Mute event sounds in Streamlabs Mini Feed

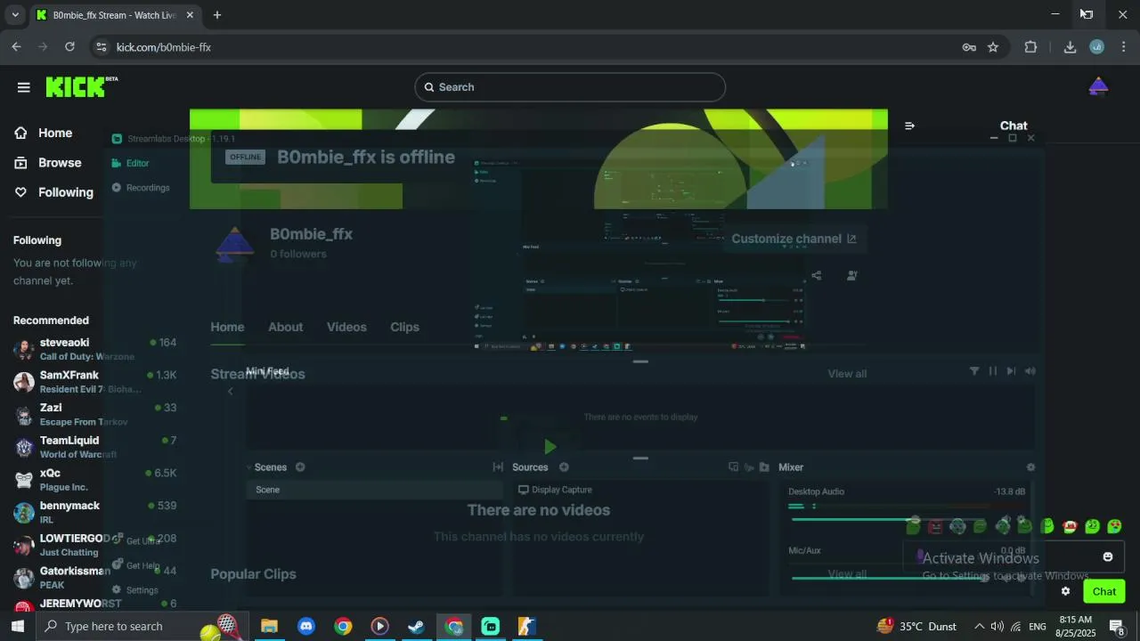pyautogui.click(x=1030, y=371)
